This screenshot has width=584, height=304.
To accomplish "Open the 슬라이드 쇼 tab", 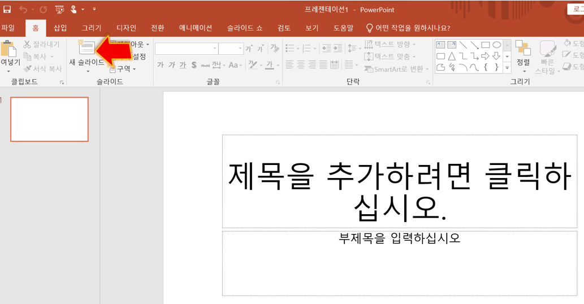I will [x=245, y=28].
